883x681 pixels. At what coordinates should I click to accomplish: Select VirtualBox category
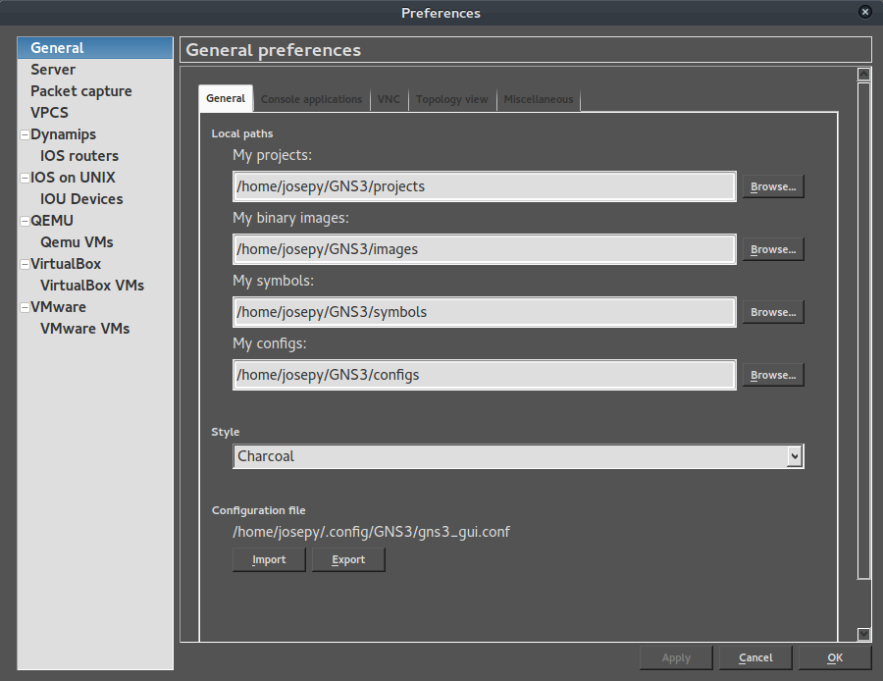(x=66, y=264)
